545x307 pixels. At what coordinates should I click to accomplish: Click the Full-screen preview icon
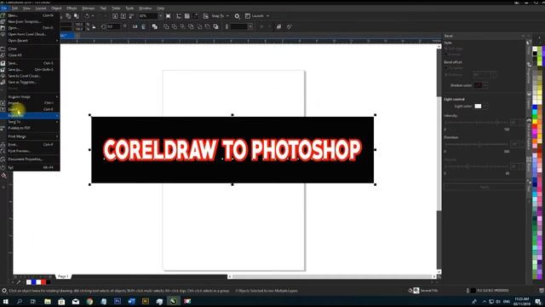(x=169, y=16)
